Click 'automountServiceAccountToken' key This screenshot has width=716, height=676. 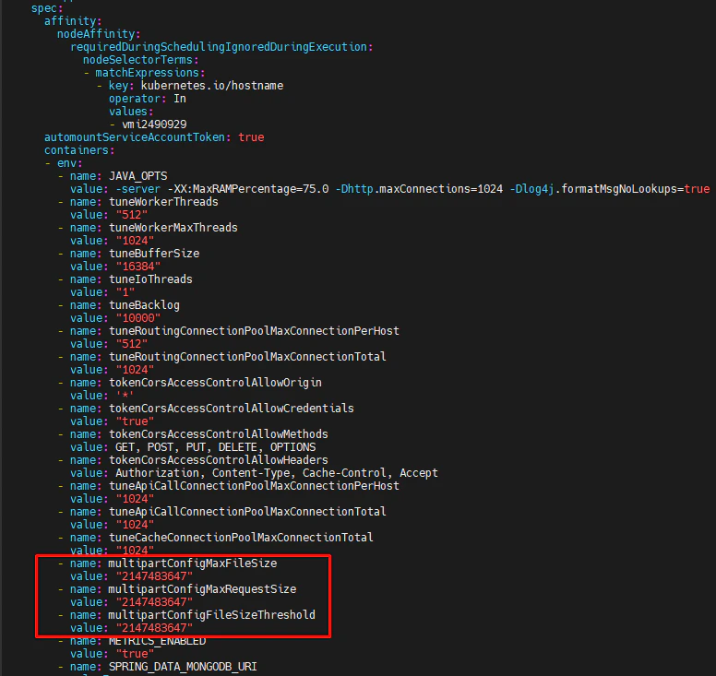point(135,137)
